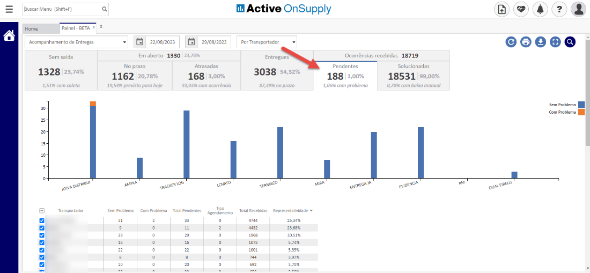Uncheck the row with 3,70% representatividade
Image resolution: width=590 pixels, height=273 pixels.
42,264
